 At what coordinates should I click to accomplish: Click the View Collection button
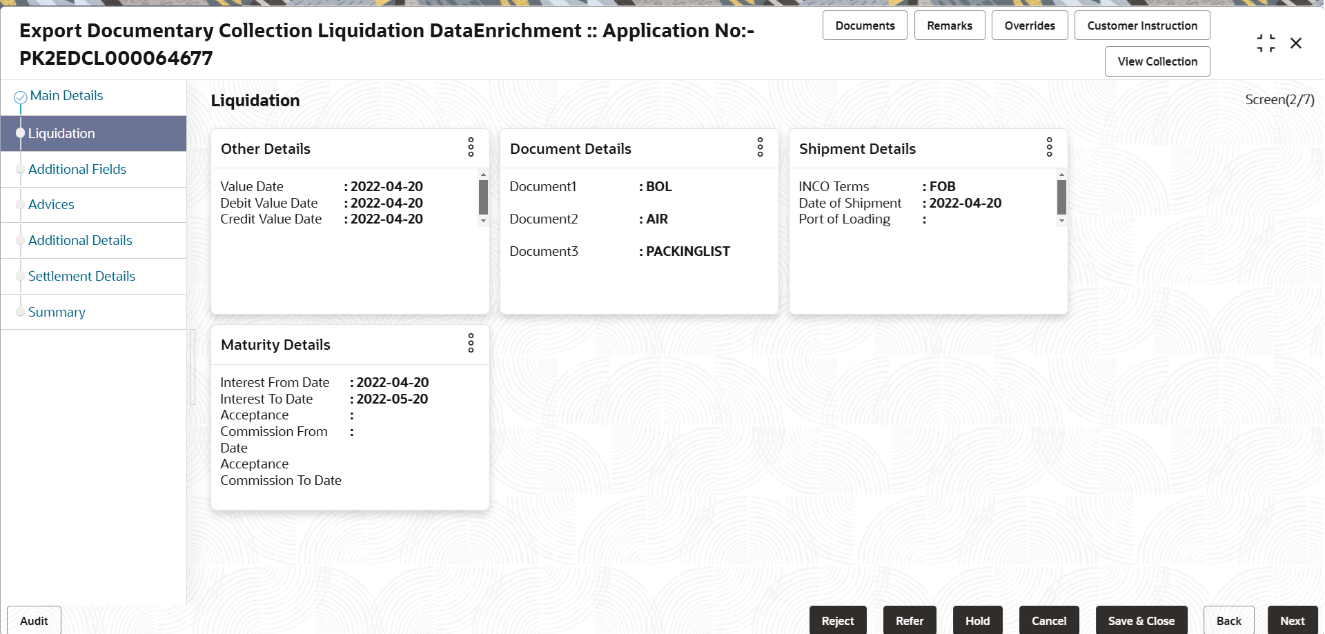coord(1157,61)
